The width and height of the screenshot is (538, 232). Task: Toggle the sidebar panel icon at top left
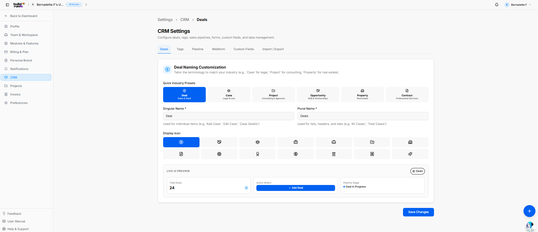click(7, 5)
